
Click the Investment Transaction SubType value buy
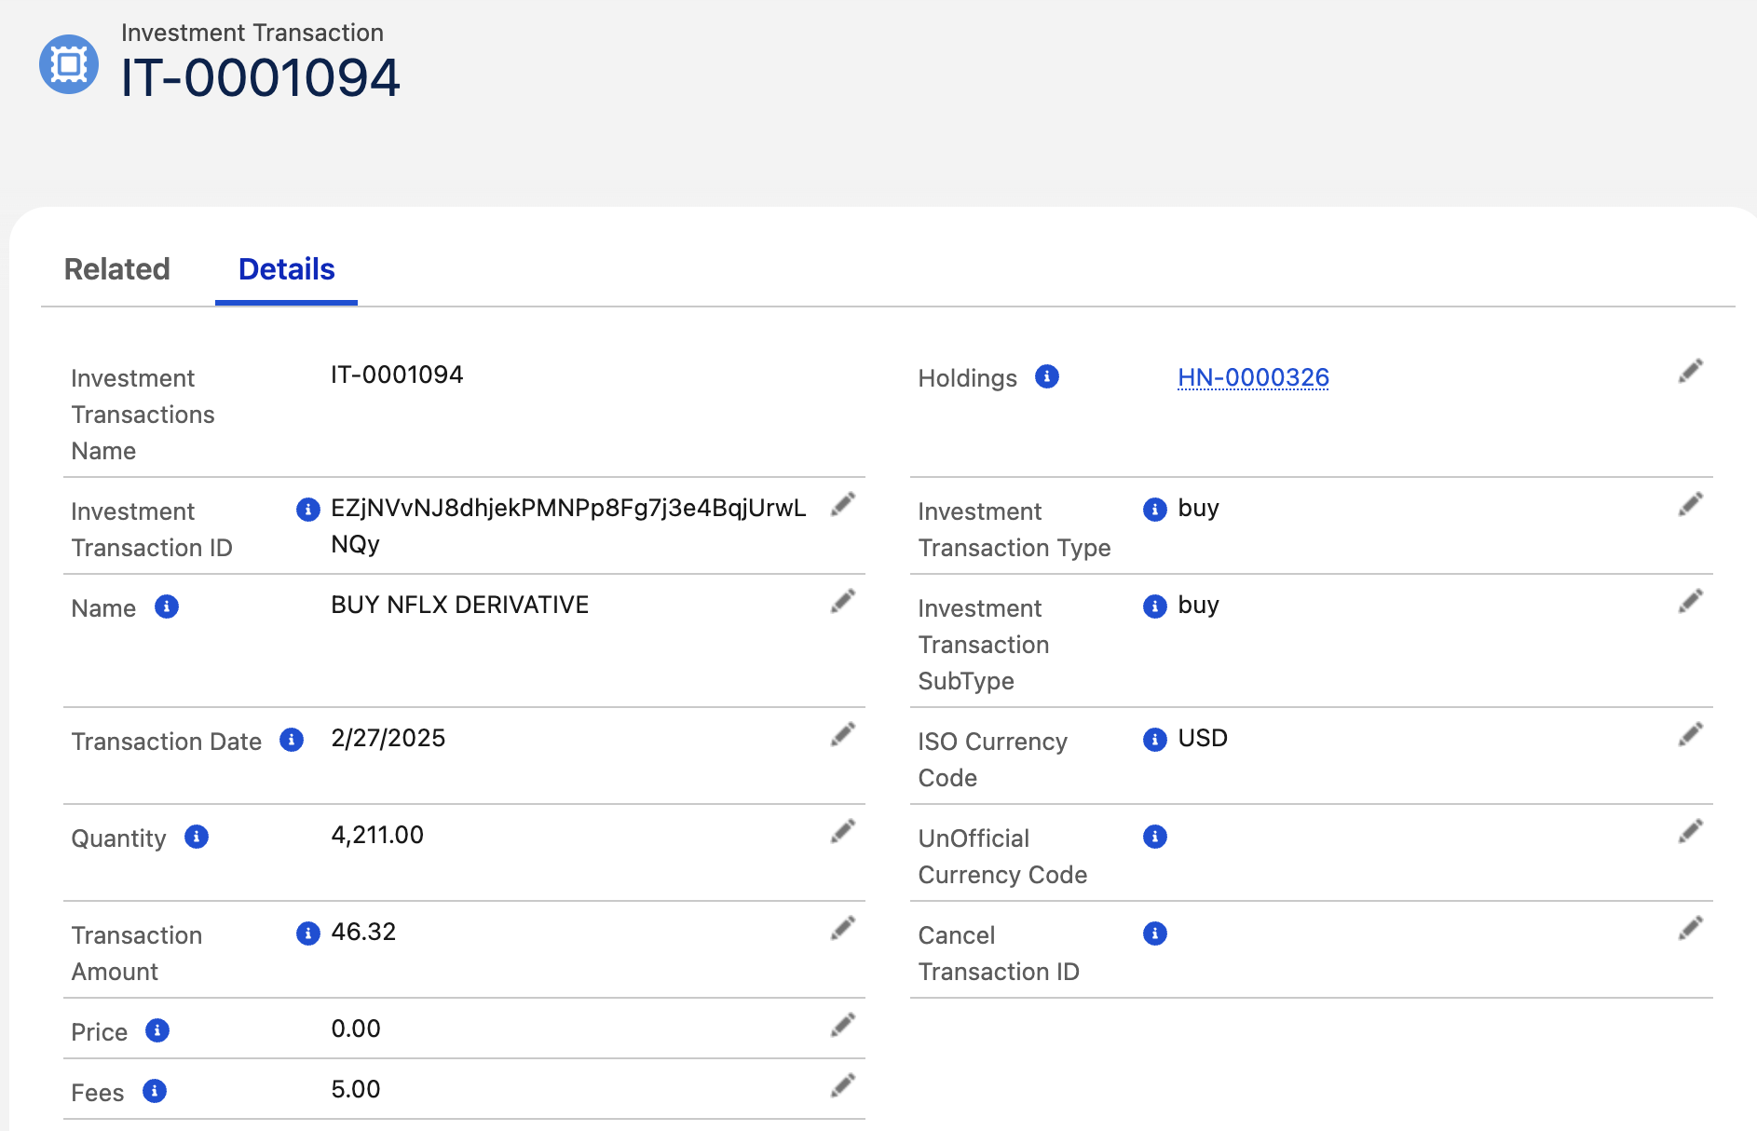pyautogui.click(x=1198, y=606)
